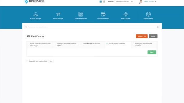Open Account Manager section
This screenshot has width=184, height=103.
pos(36,16)
